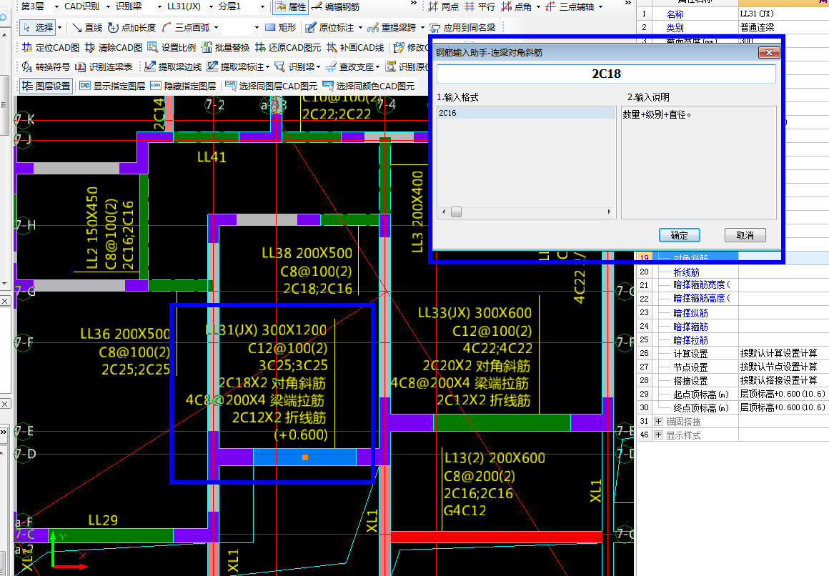
Task: Click 补画CAD线 supplement CAD lines
Action: (x=355, y=48)
